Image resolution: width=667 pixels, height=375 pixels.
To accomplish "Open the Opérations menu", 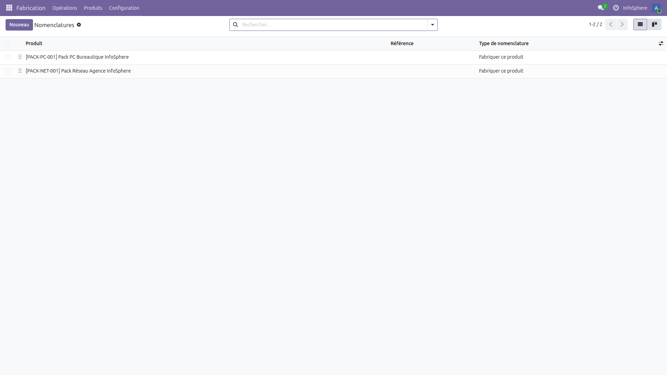I will [x=65, y=8].
